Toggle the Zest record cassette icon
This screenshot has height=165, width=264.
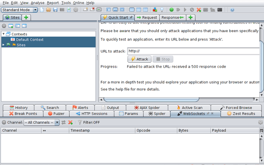coord(220,10)
